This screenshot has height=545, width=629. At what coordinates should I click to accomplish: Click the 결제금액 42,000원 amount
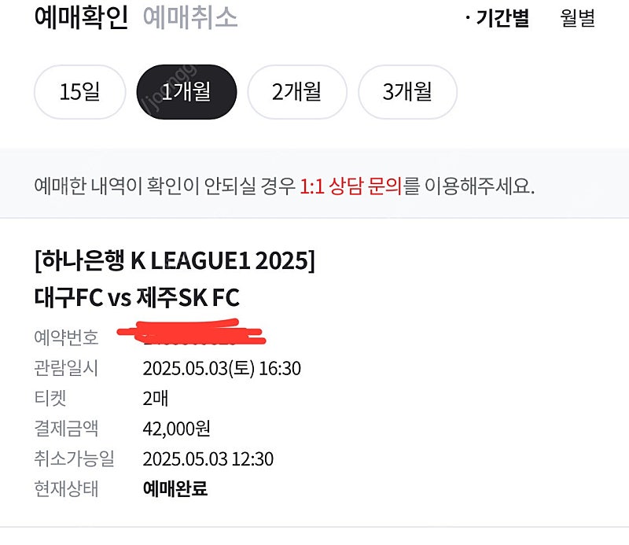pos(176,429)
